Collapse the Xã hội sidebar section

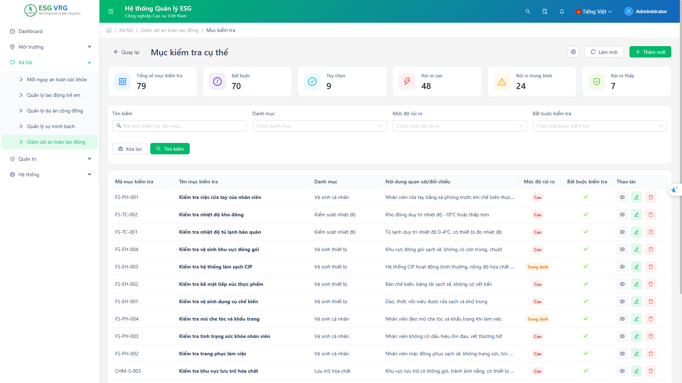pyautogui.click(x=50, y=62)
